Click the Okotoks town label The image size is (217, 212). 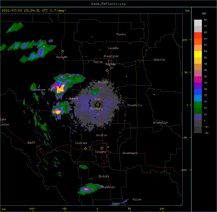click(x=104, y=176)
